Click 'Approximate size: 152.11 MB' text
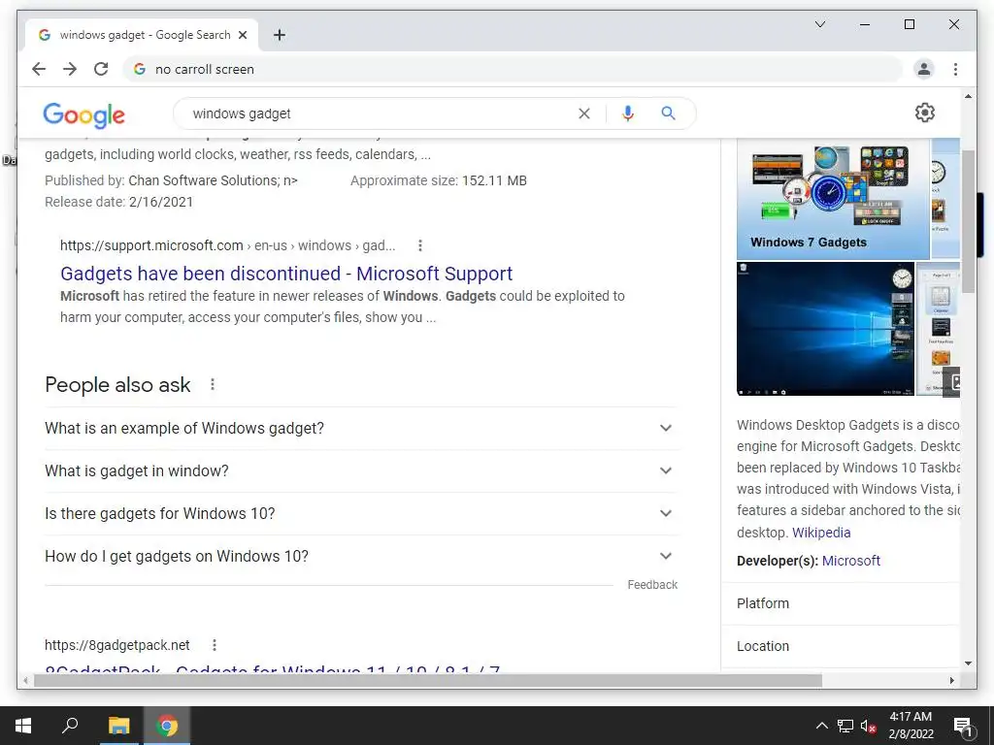The height and width of the screenshot is (745, 994). 439,180
